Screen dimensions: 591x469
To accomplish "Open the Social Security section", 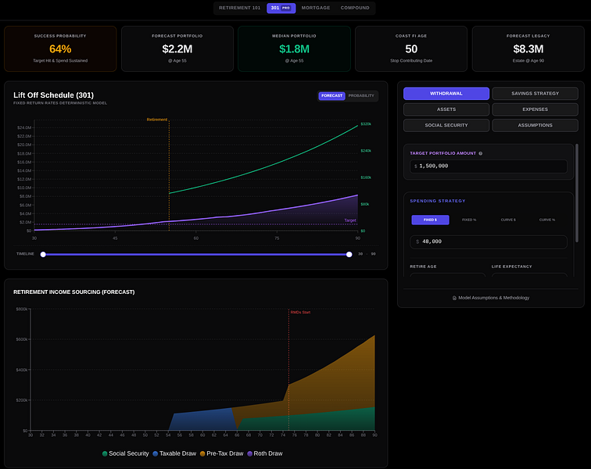I will 446,125.
